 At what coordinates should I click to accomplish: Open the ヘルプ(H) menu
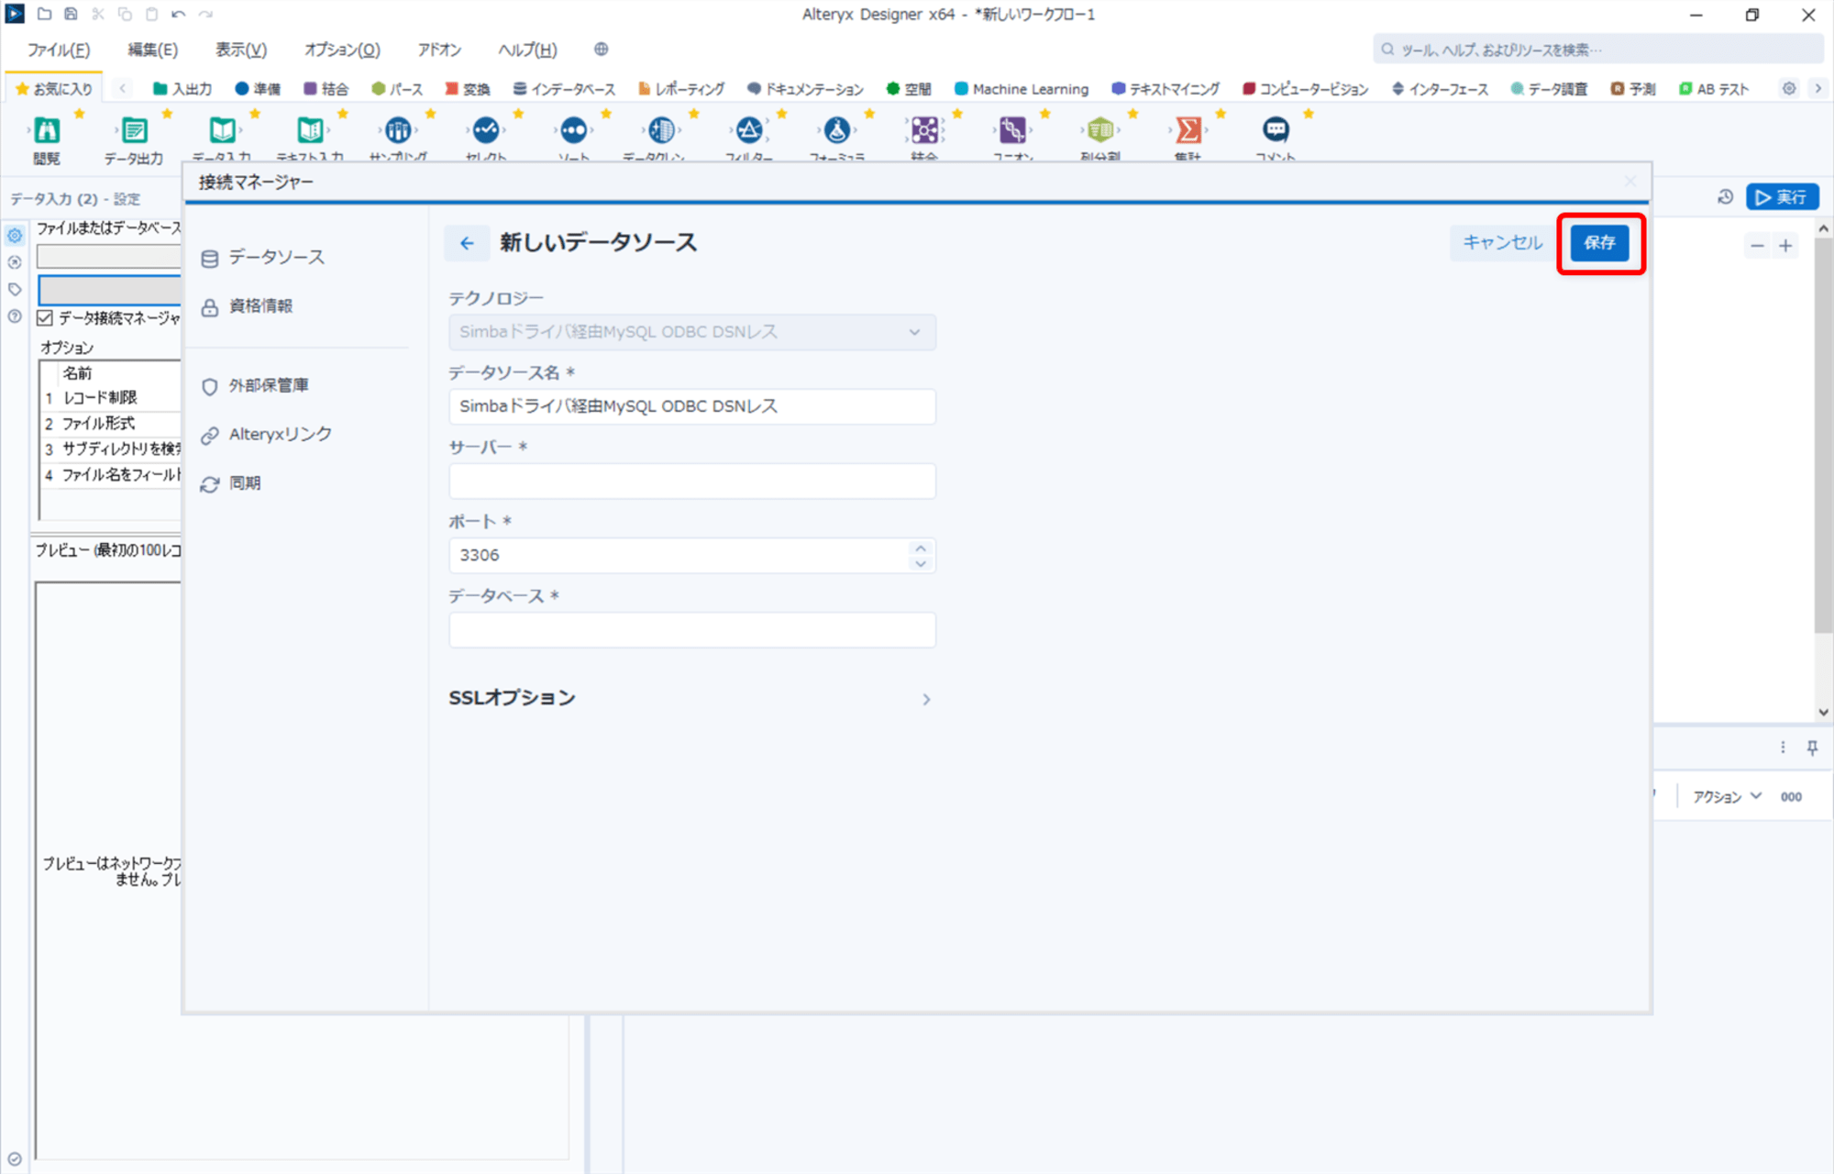[x=527, y=50]
